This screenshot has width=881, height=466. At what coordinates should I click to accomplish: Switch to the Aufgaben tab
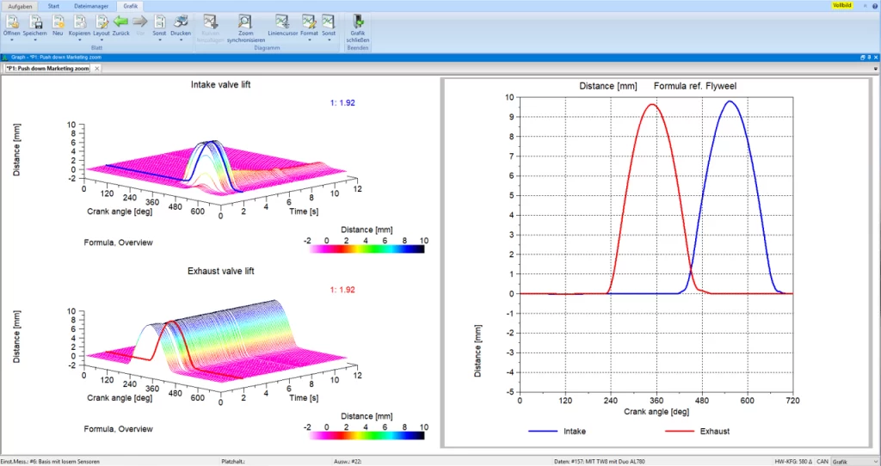click(x=19, y=5)
